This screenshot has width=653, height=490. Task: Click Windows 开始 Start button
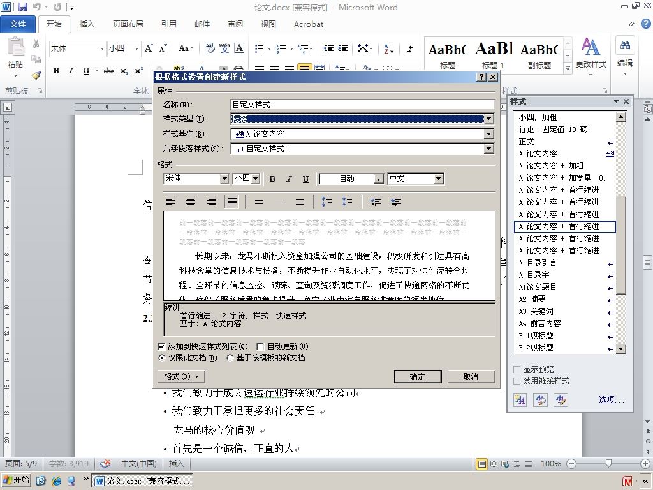[x=16, y=480]
